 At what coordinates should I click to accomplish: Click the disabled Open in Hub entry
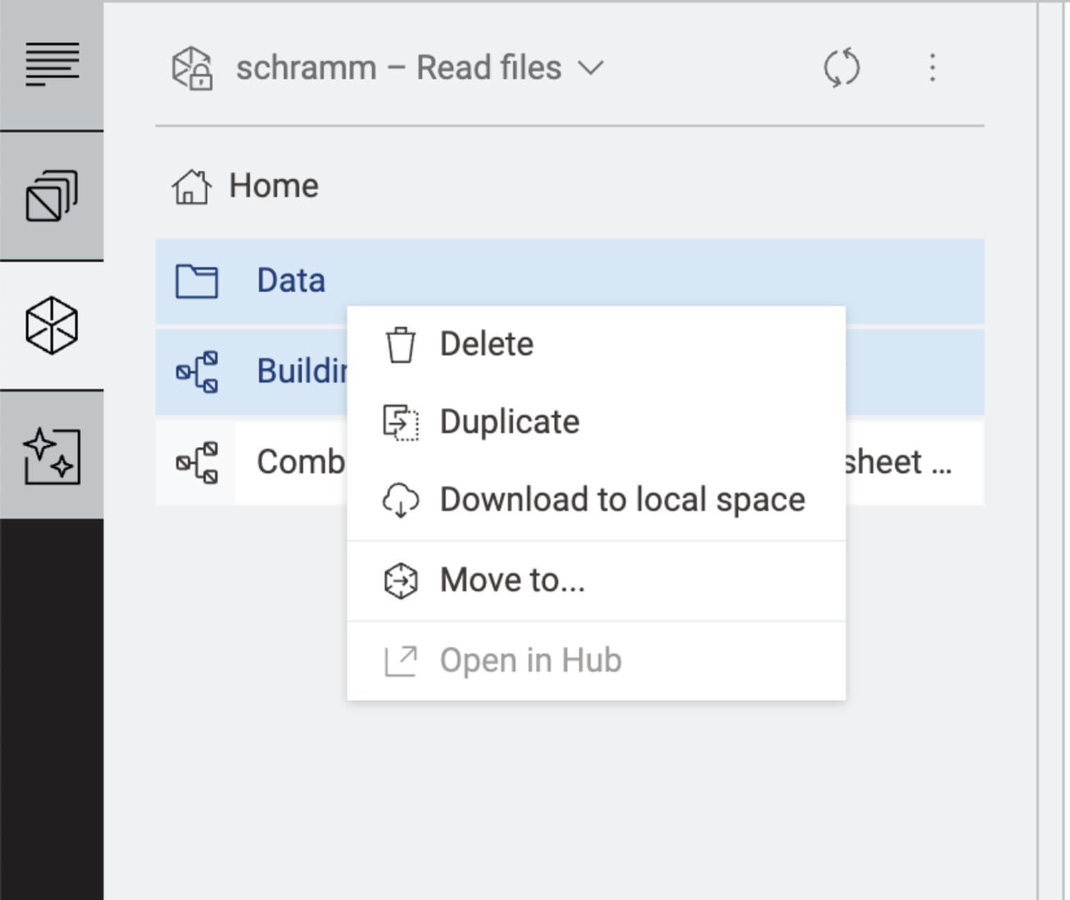coord(596,661)
